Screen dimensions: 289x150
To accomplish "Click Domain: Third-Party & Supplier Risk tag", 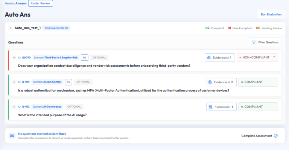I will click(x=56, y=58).
